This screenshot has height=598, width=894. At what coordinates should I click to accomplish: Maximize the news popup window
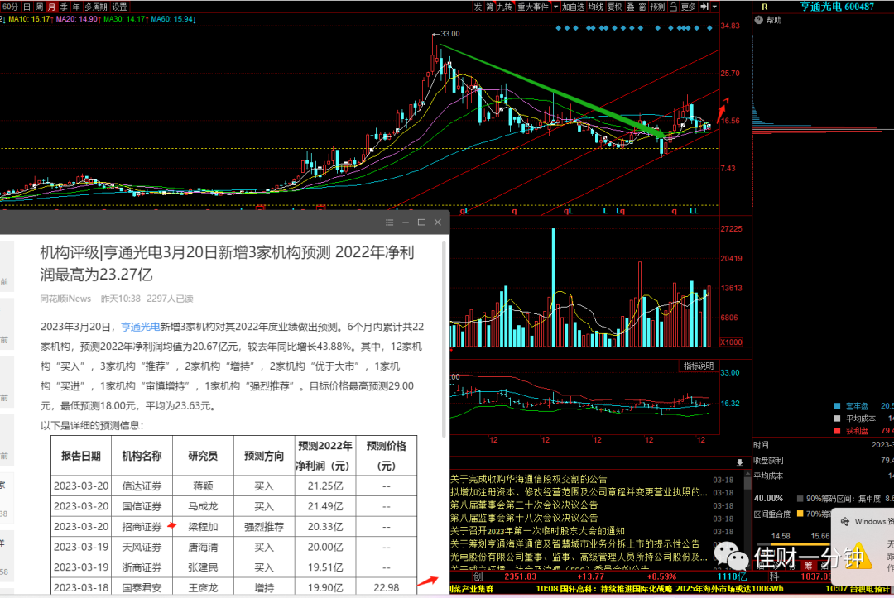pos(421,222)
